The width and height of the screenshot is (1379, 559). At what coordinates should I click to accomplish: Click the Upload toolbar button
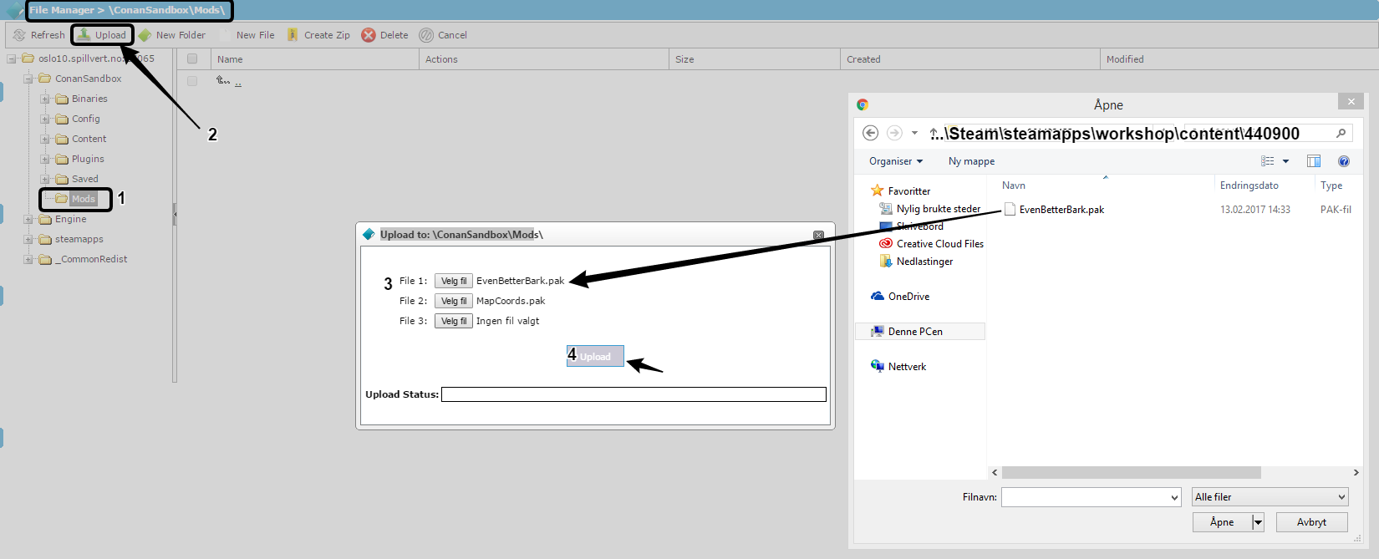(x=102, y=35)
